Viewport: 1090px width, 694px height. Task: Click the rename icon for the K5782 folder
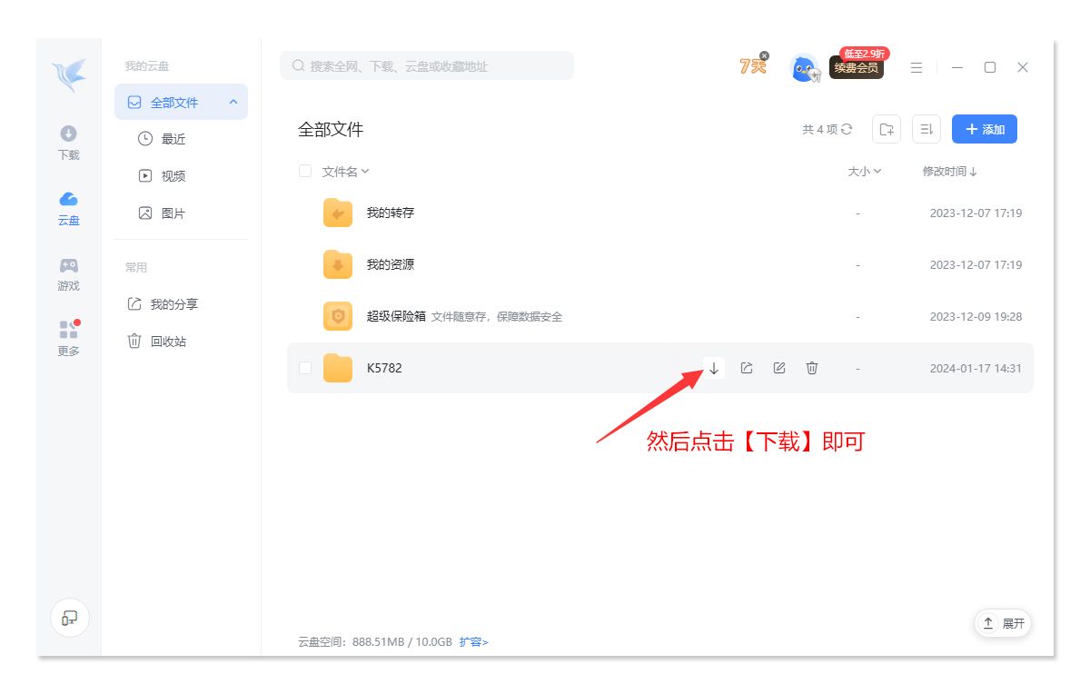779,368
